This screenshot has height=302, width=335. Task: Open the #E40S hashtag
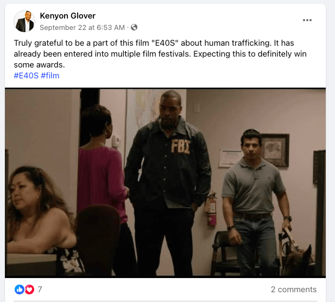(26, 76)
